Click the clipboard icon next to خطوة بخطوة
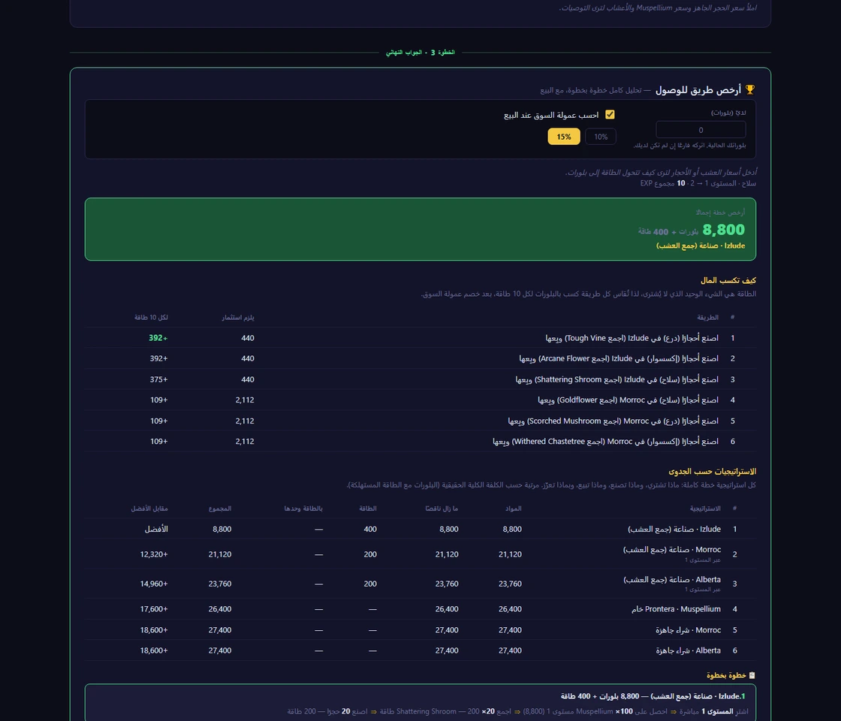 click(752, 675)
